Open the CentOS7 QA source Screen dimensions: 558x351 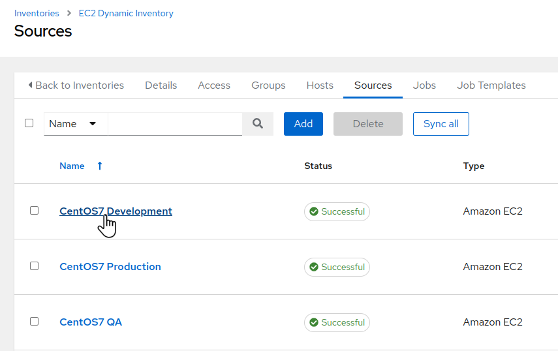pyautogui.click(x=91, y=322)
